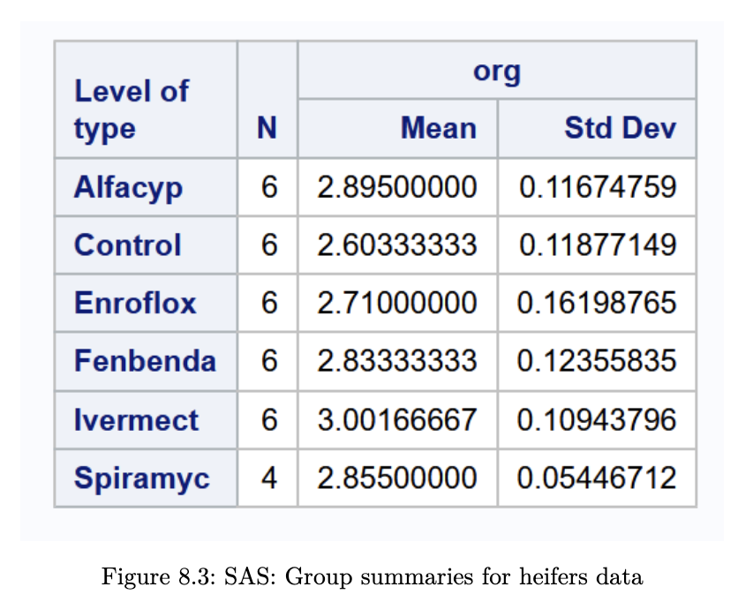Click the Figure 8.3 caption text

pos(373,578)
